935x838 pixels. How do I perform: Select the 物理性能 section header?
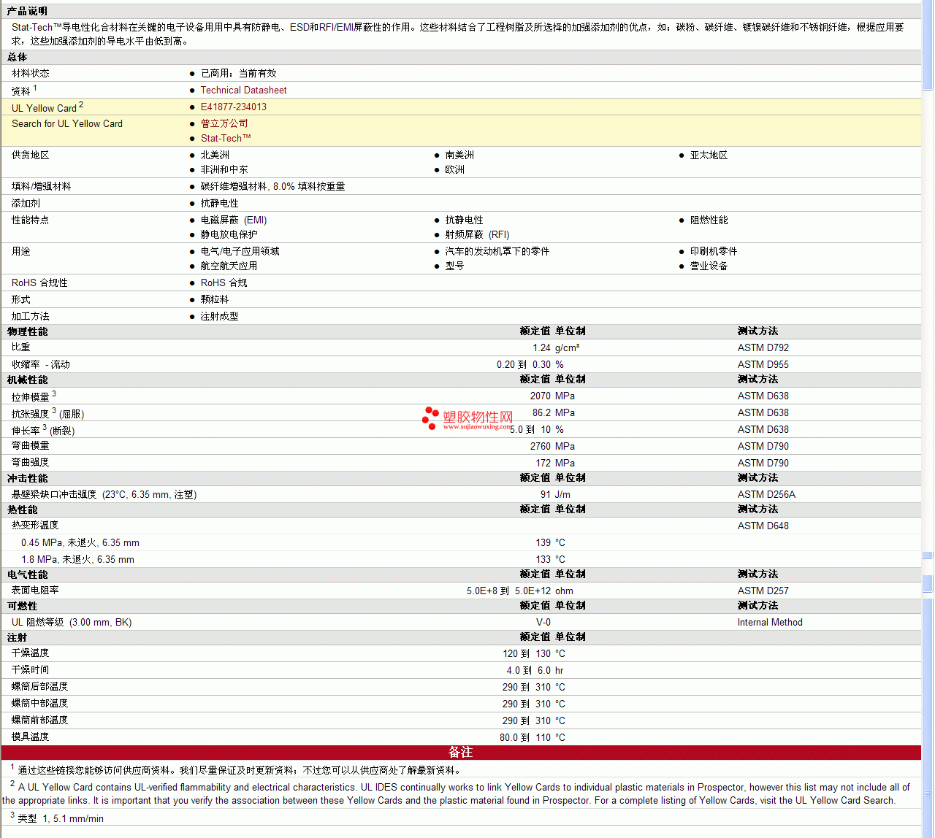click(x=28, y=331)
